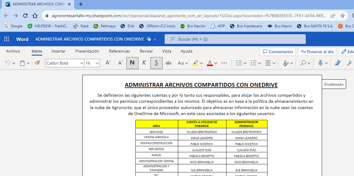Screen dimensions: 354x176
Task: Toggle underline (S) formatting
Action: tap(156, 63)
